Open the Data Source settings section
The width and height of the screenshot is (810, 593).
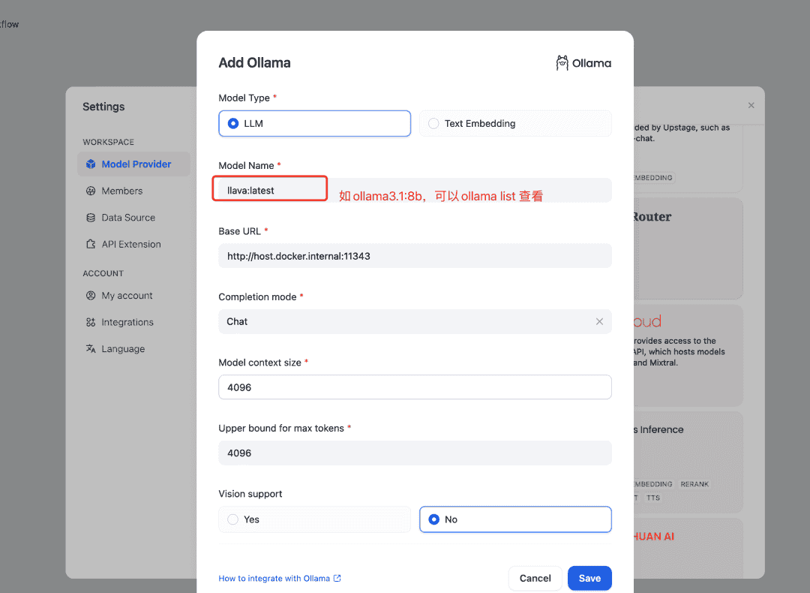coord(128,218)
